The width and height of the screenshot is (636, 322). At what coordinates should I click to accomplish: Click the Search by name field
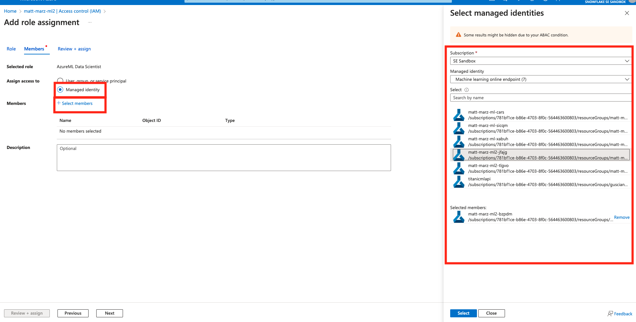coord(540,98)
